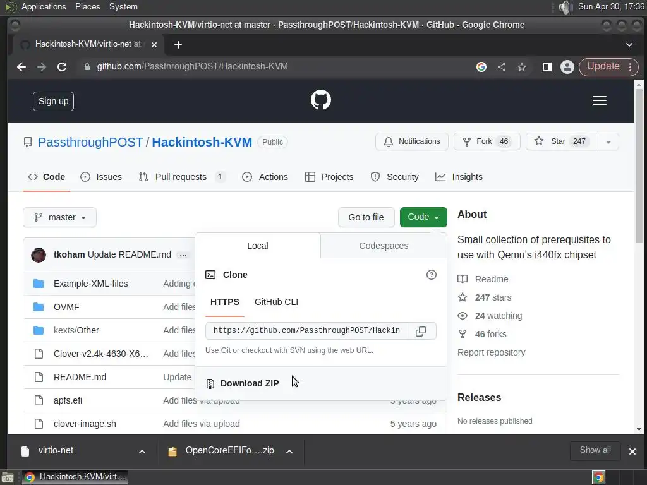Close the Hackintosh-KVM browser tab
Image resolution: width=647 pixels, height=485 pixels.
[154, 45]
